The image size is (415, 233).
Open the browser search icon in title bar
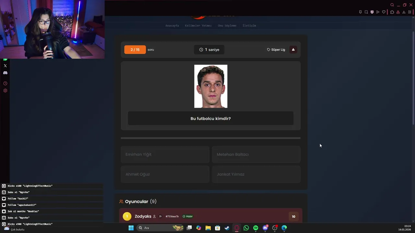392,5
